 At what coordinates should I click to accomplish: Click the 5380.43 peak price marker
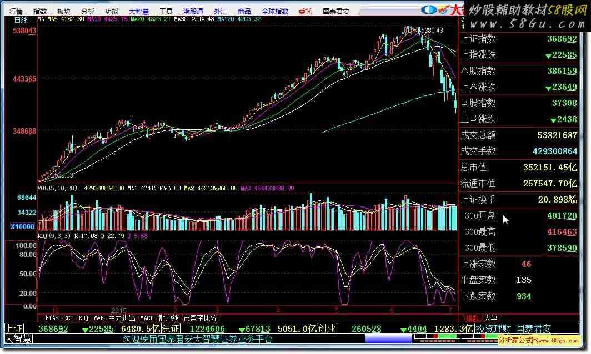point(432,30)
